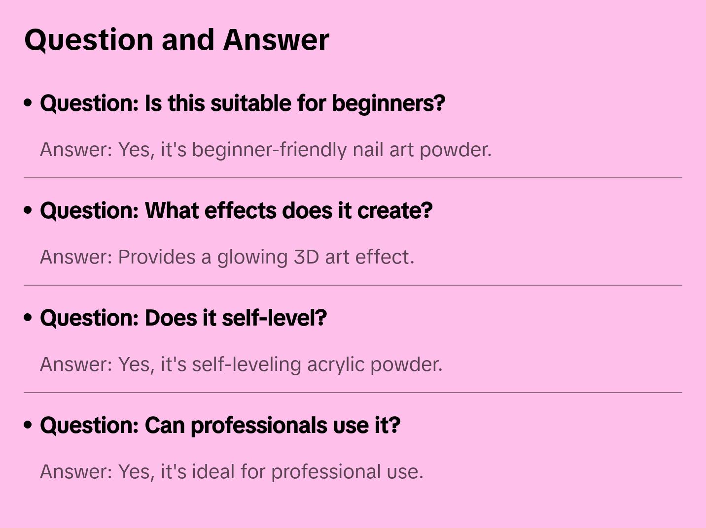The width and height of the screenshot is (706, 528).
Task: Click the text "Yes, it's self-leveling acrylic powder."
Action: tap(280, 364)
